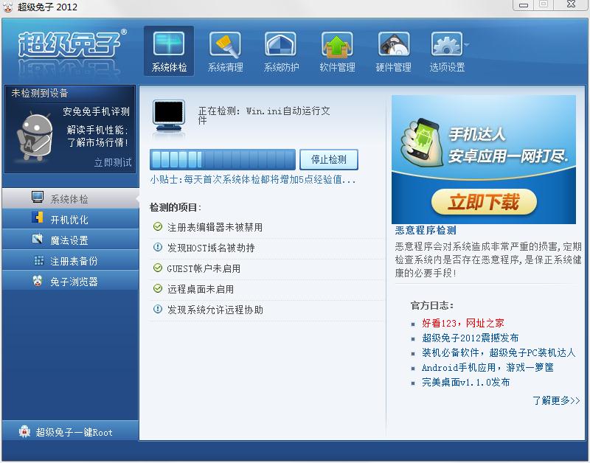Image resolution: width=590 pixels, height=463 pixels.
Task: Open the 超级兔子2012震撼发布 news link
Action: [471, 338]
